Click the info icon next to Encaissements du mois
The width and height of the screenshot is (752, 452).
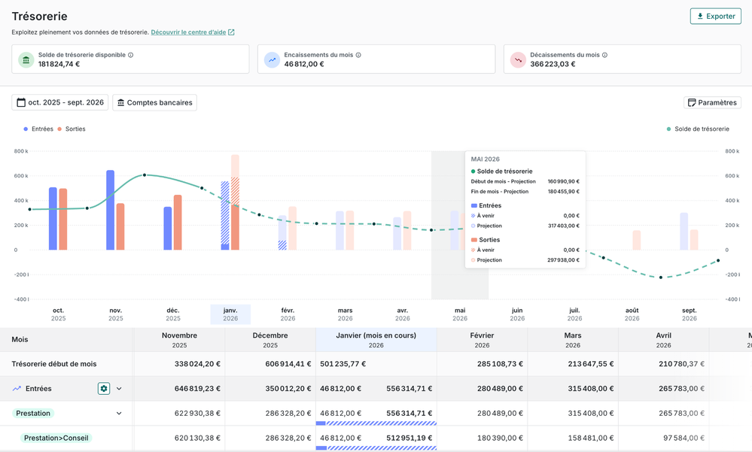358,55
